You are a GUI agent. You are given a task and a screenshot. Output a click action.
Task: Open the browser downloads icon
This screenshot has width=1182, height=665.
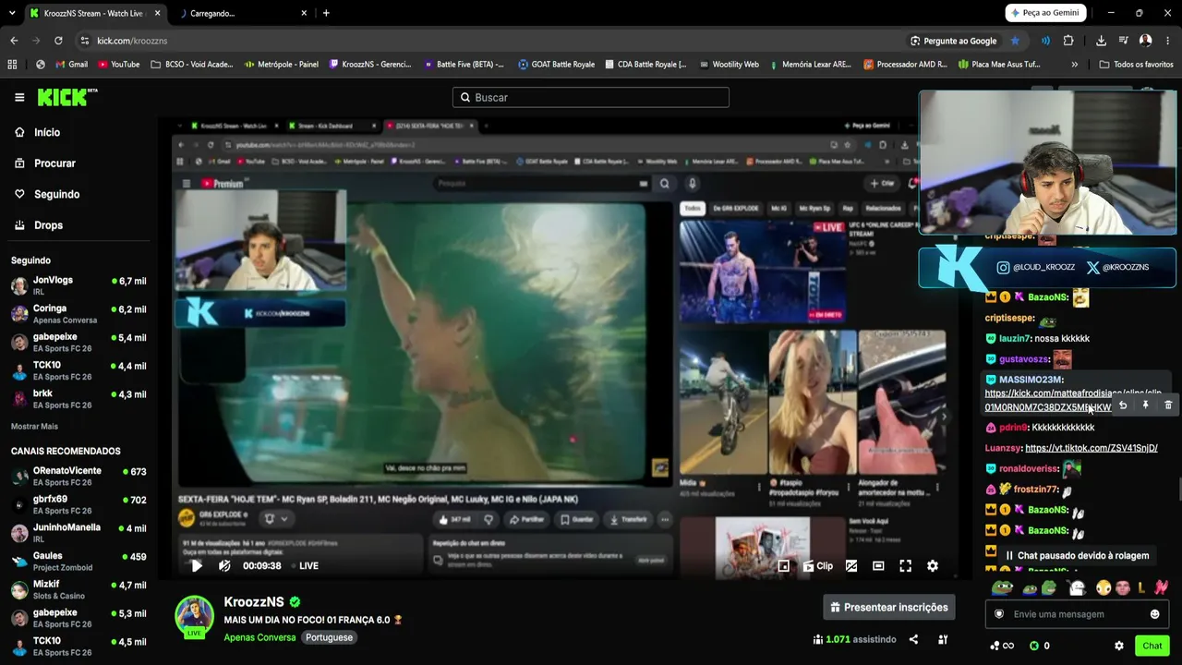1101,41
